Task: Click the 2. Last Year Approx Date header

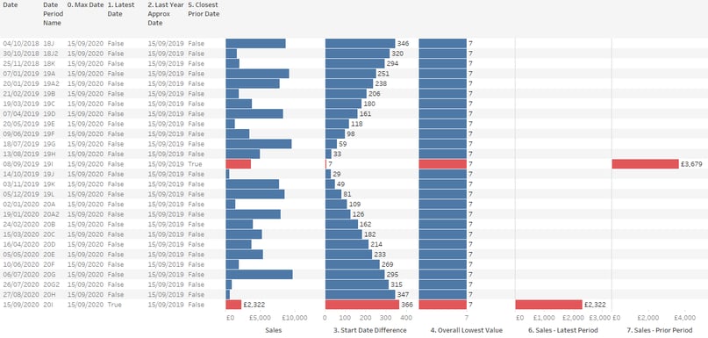Action: [165, 14]
